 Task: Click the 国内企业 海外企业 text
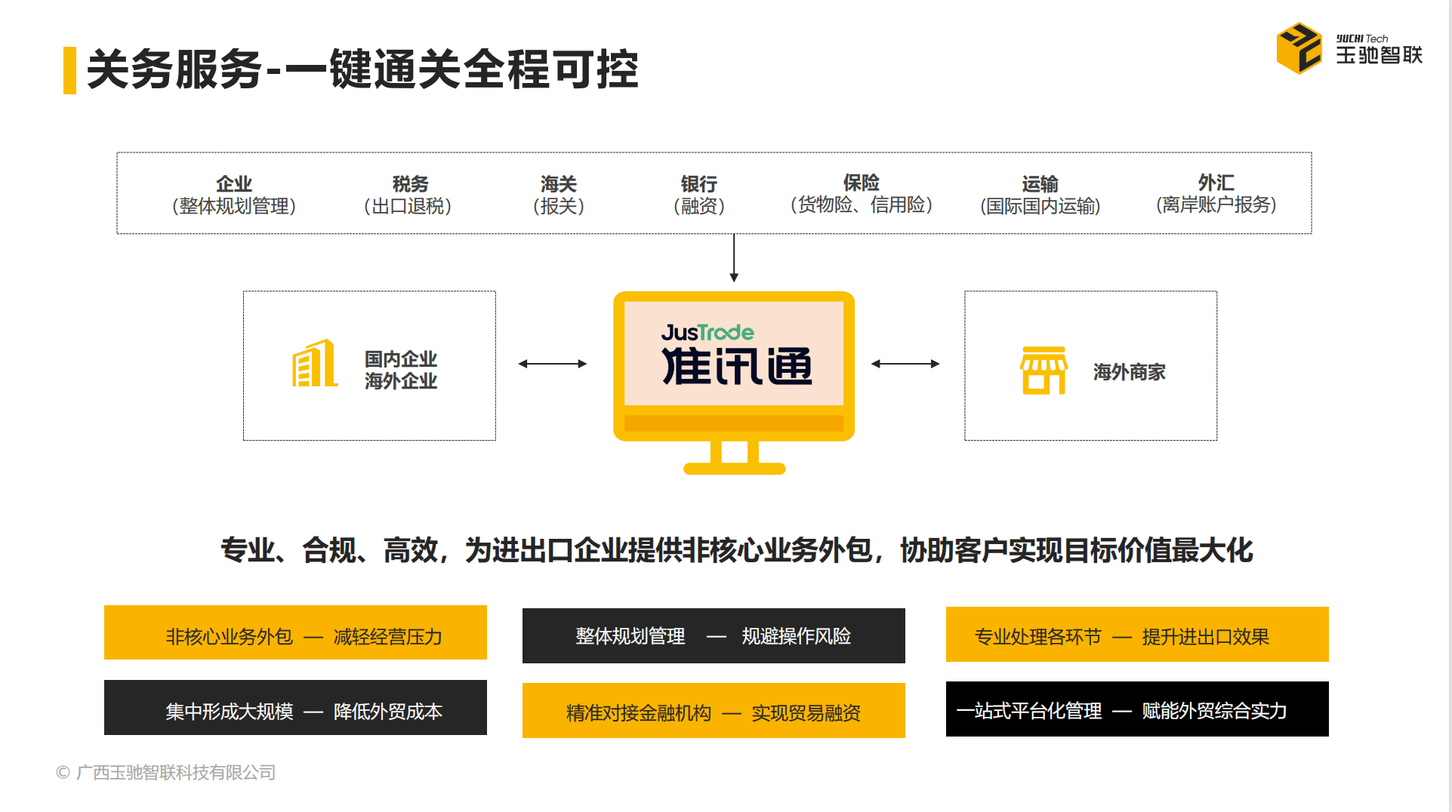click(401, 370)
